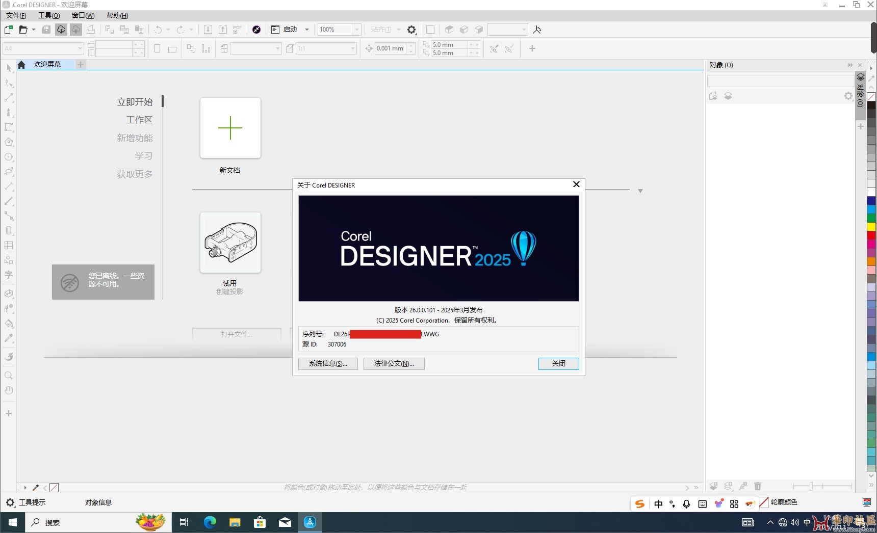Screen dimensions: 877x533
Task: Select 新增功能 in welcome sidebar
Action: (135, 138)
